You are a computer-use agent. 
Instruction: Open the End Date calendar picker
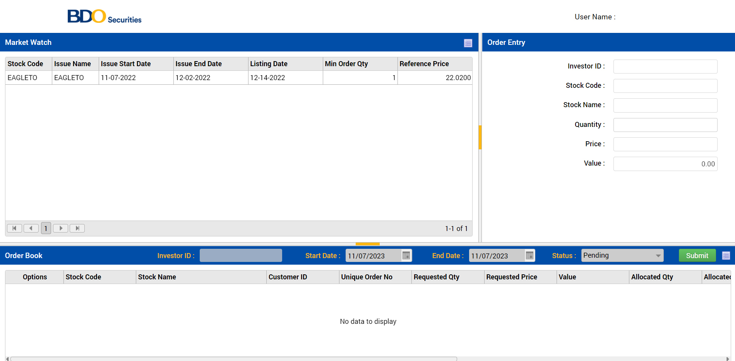[x=529, y=255]
